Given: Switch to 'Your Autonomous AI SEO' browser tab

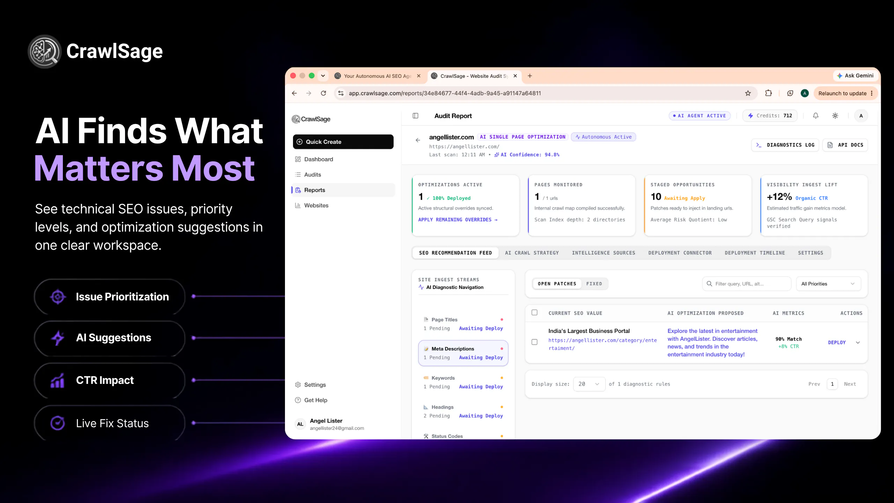Looking at the screenshot, I should pyautogui.click(x=378, y=76).
